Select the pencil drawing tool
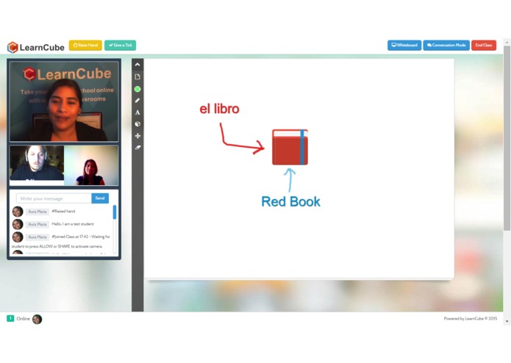Image resolution: width=511 pixels, height=363 pixels. [x=137, y=101]
